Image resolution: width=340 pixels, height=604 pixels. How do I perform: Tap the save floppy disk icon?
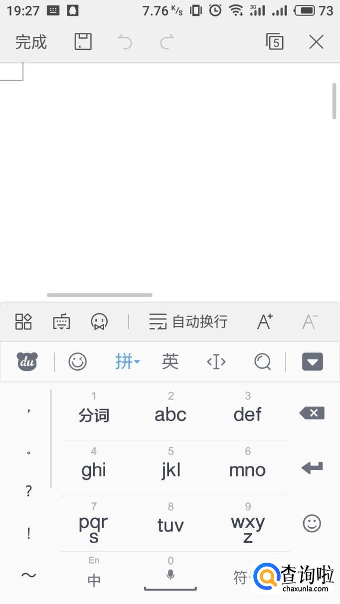click(83, 41)
